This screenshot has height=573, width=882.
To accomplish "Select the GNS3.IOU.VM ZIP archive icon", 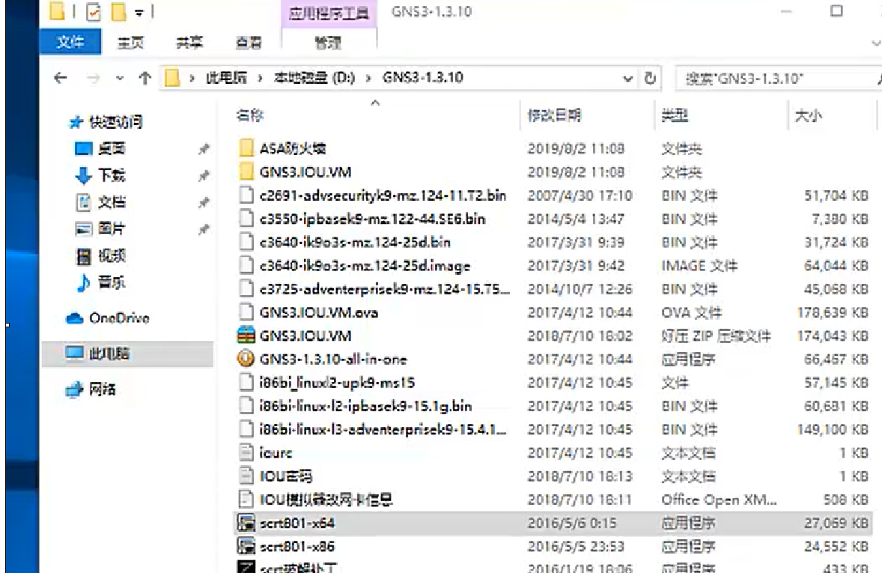I will 246,336.
